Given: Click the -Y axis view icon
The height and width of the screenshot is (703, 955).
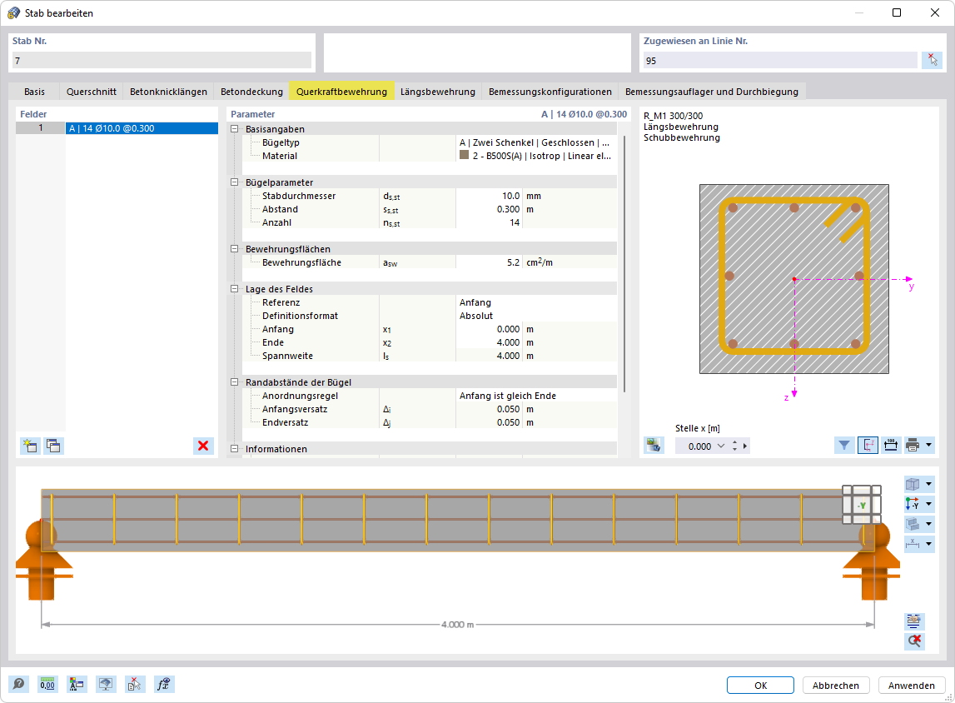Looking at the screenshot, I should (913, 504).
